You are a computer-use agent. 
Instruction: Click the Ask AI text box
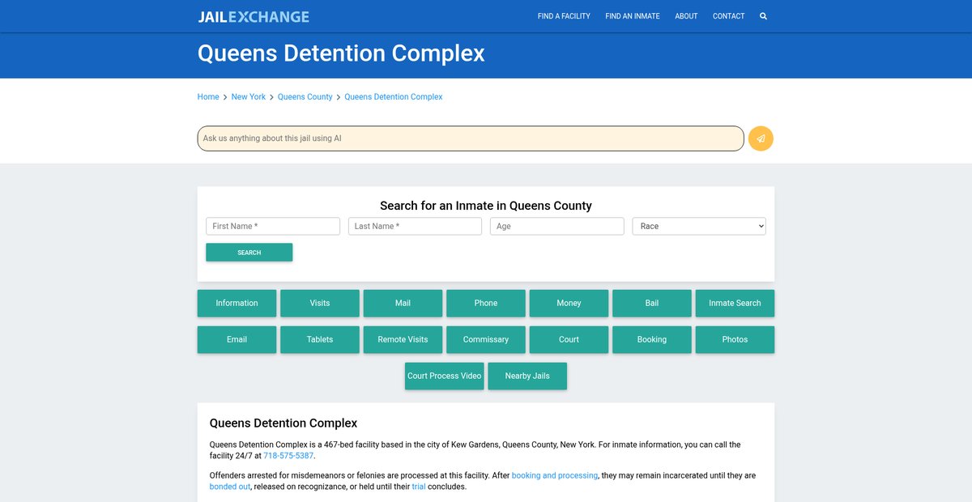470,138
